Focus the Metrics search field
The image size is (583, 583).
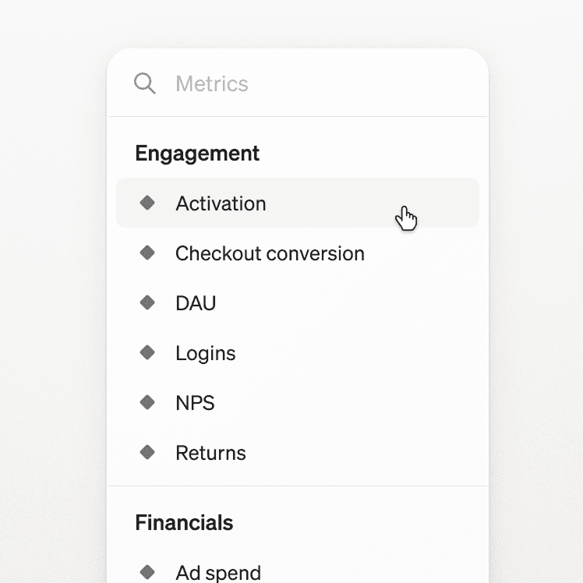312,83
